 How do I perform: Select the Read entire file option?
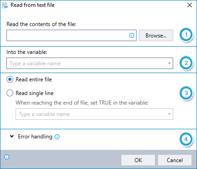click(10, 79)
